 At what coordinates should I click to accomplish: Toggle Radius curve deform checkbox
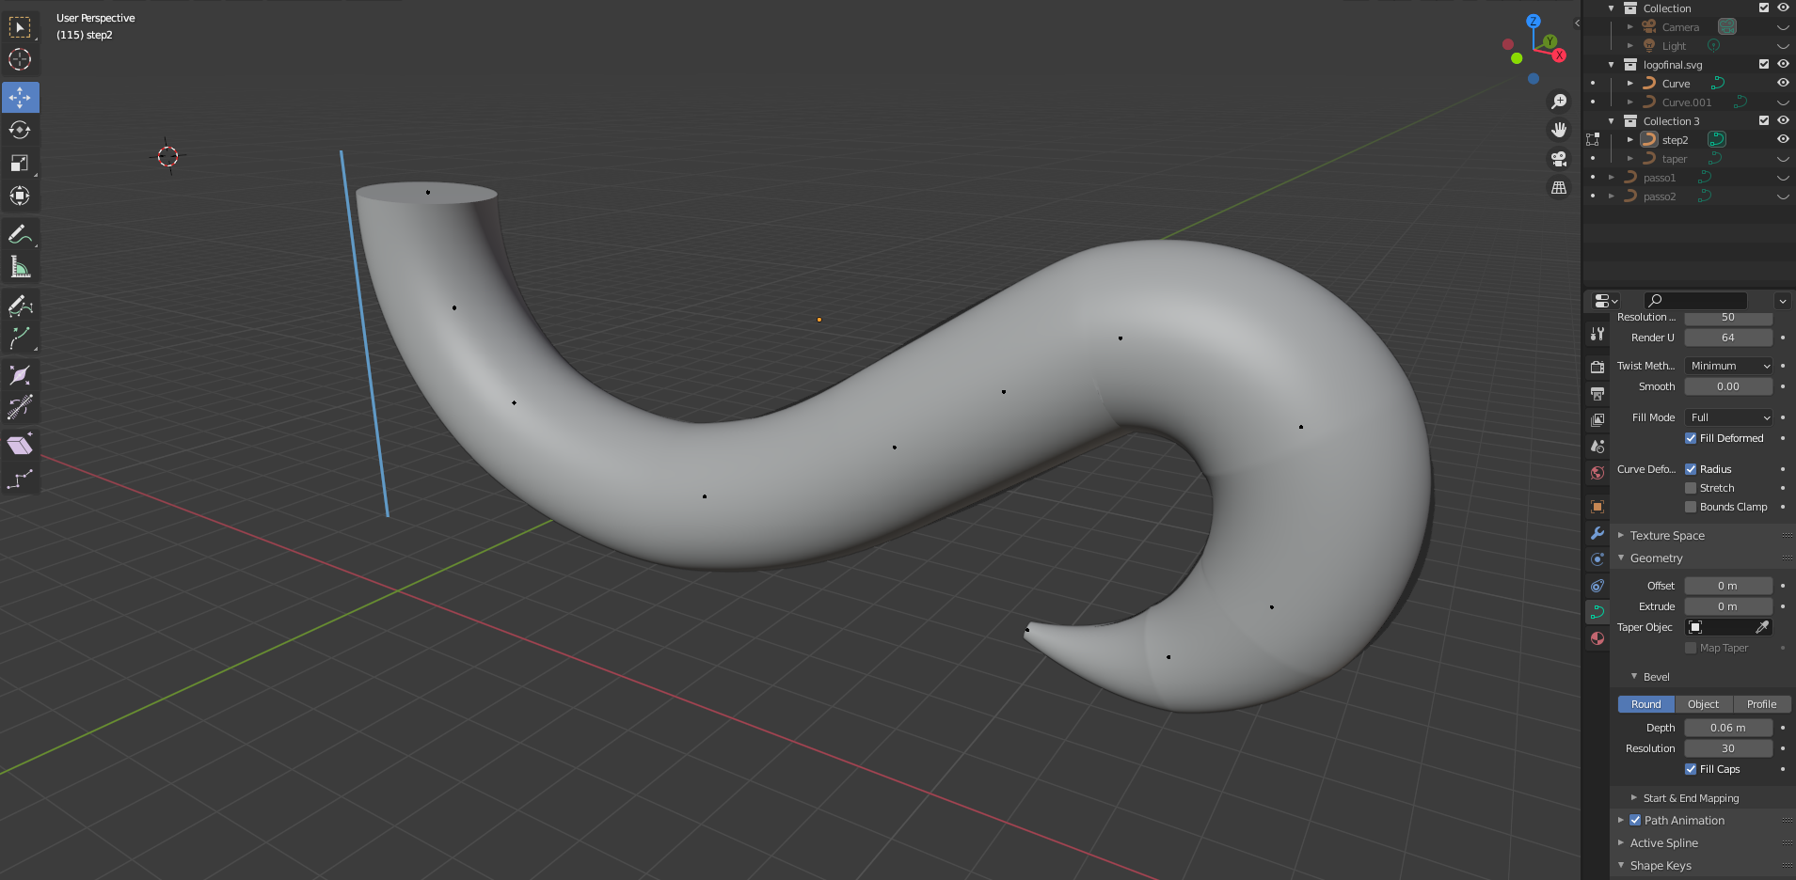pos(1691,469)
